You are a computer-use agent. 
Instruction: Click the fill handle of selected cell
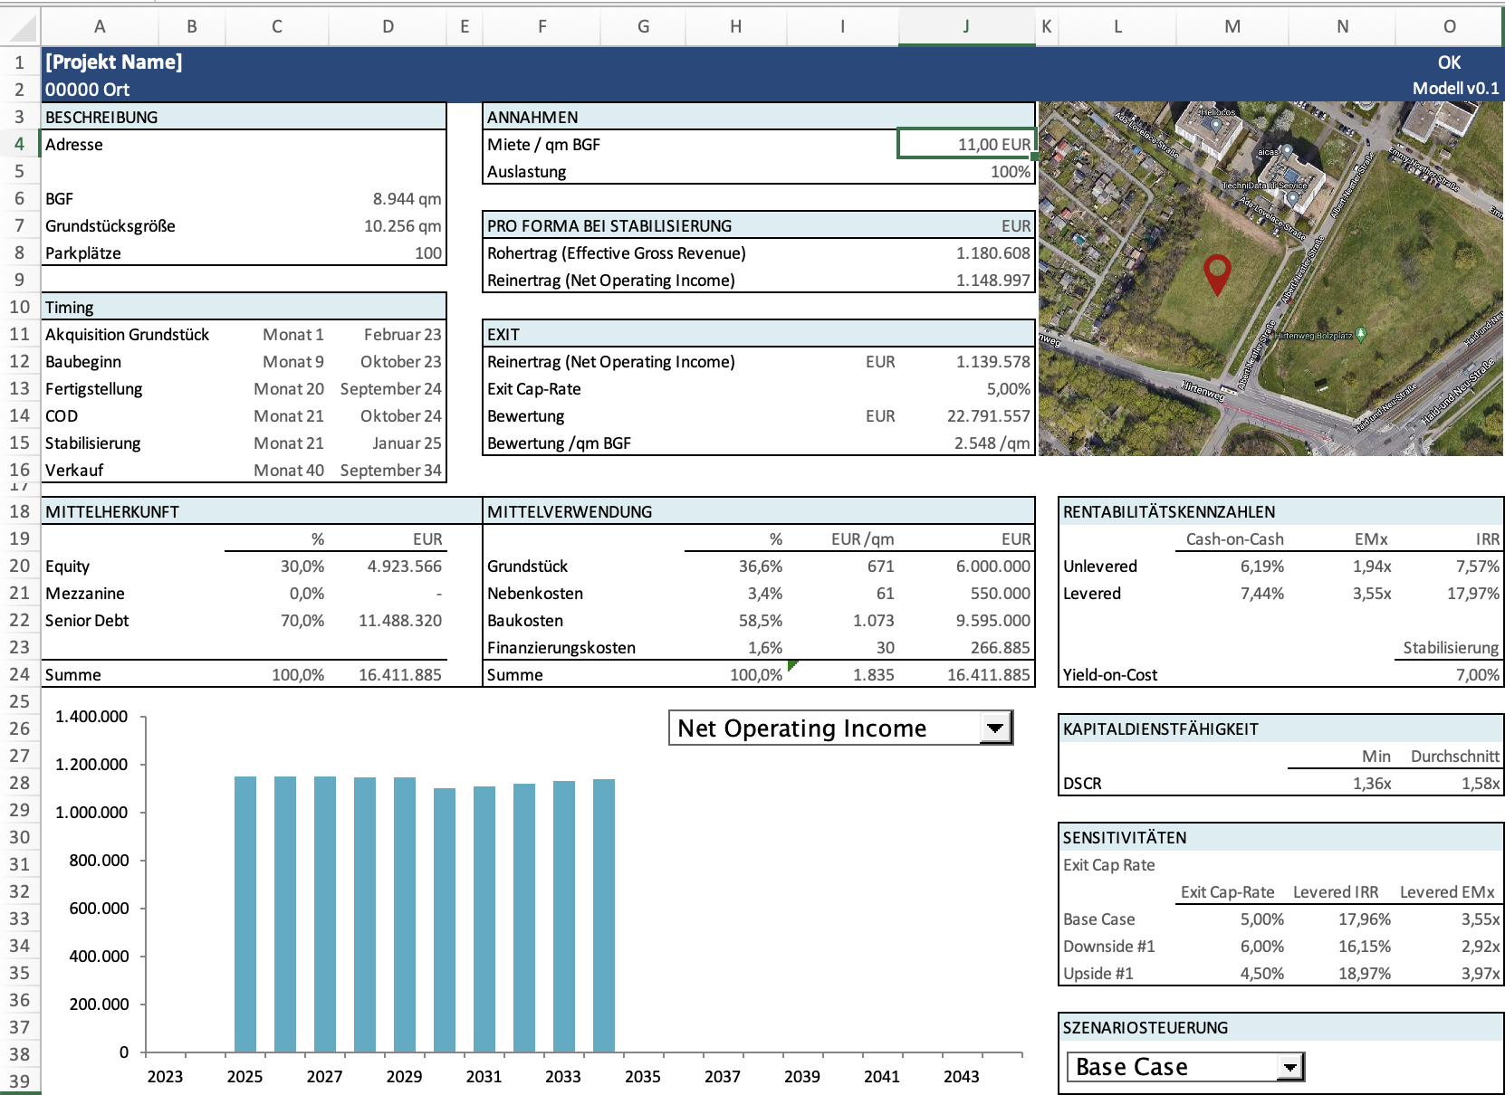1034,157
